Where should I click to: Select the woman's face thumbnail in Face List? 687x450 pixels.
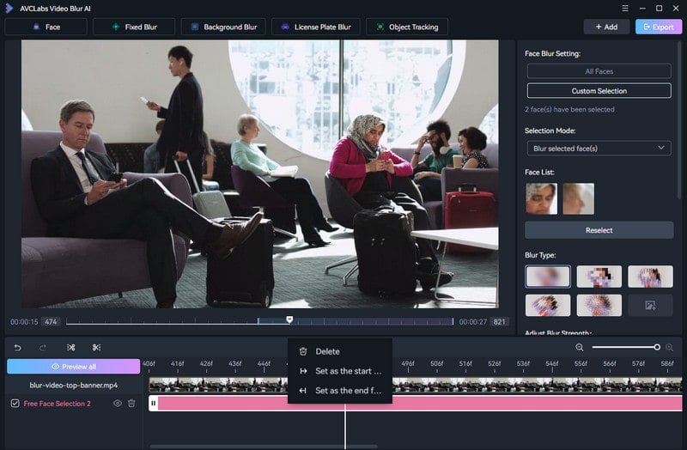542,198
